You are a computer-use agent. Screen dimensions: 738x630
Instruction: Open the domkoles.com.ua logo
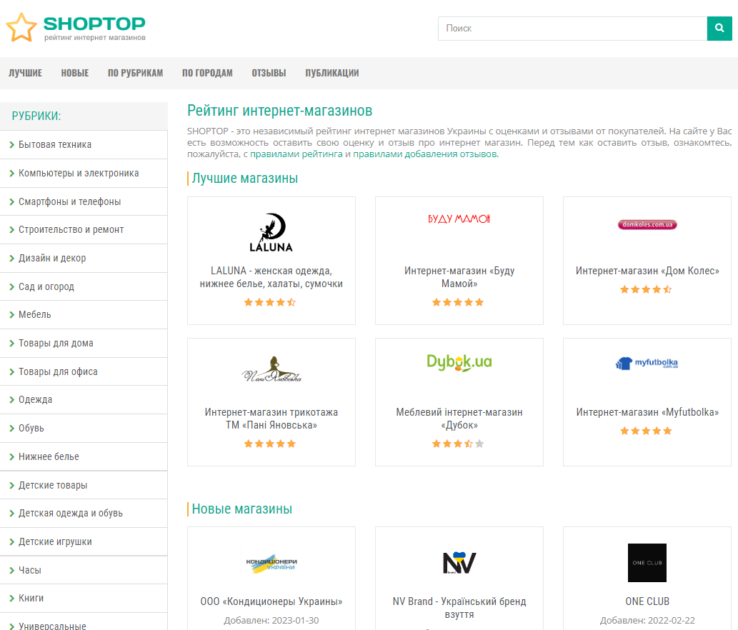tap(647, 224)
